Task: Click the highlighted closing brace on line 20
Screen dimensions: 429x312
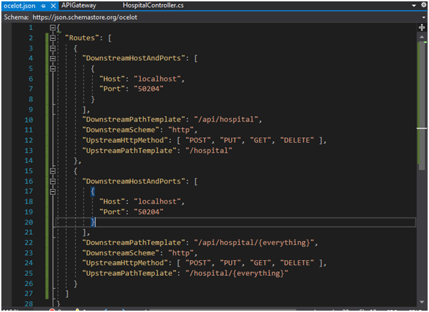Action: (x=93, y=222)
